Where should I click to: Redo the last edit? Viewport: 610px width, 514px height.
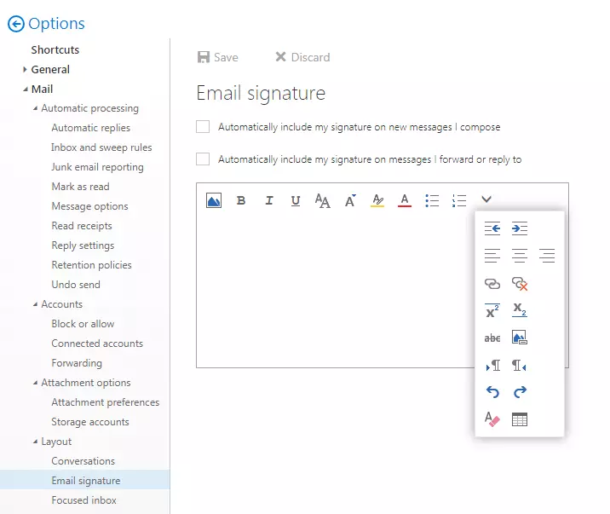[x=520, y=392]
